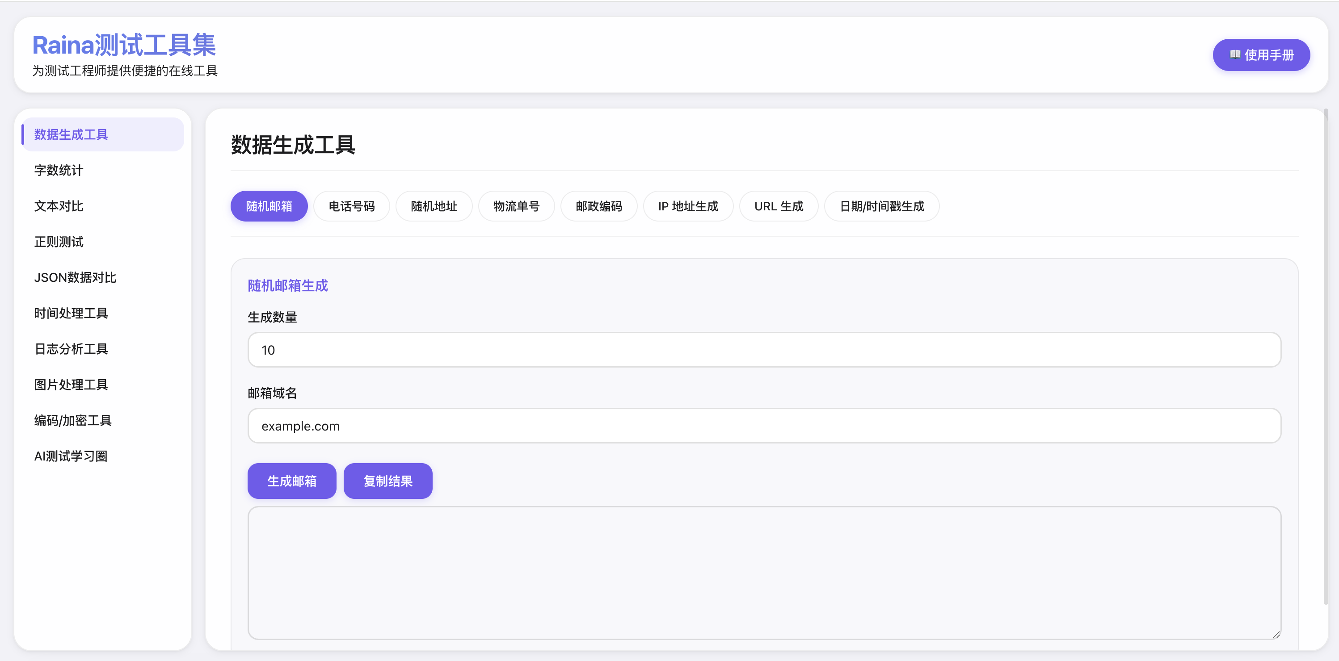The image size is (1339, 661).
Task: Select 时间处理工具 in the sidebar
Action: 103,313
